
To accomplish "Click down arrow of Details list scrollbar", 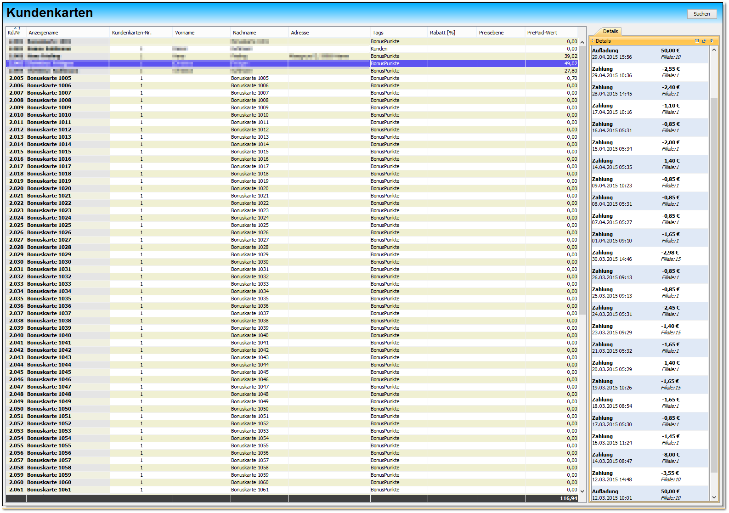I will (714, 497).
